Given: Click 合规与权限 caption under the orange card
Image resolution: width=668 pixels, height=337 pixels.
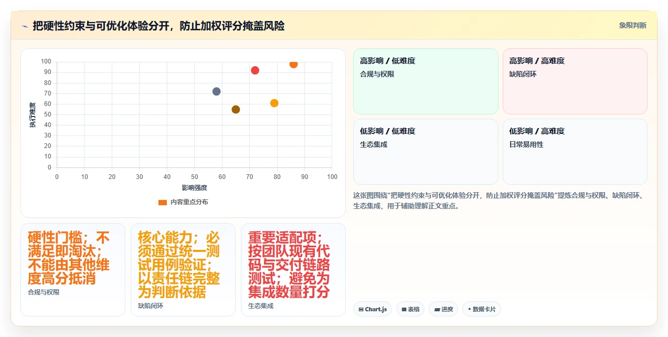Looking at the screenshot, I should (x=44, y=292).
